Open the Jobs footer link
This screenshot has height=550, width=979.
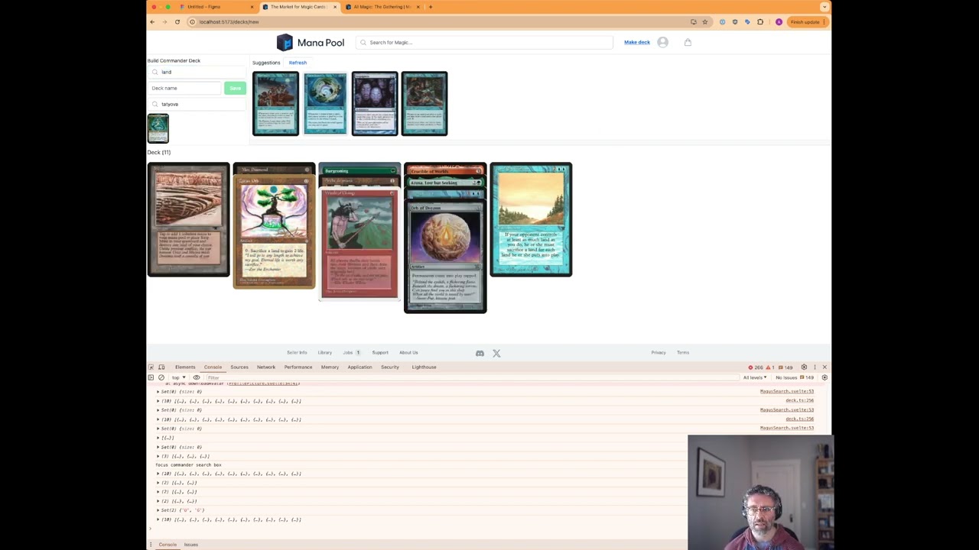tap(348, 353)
